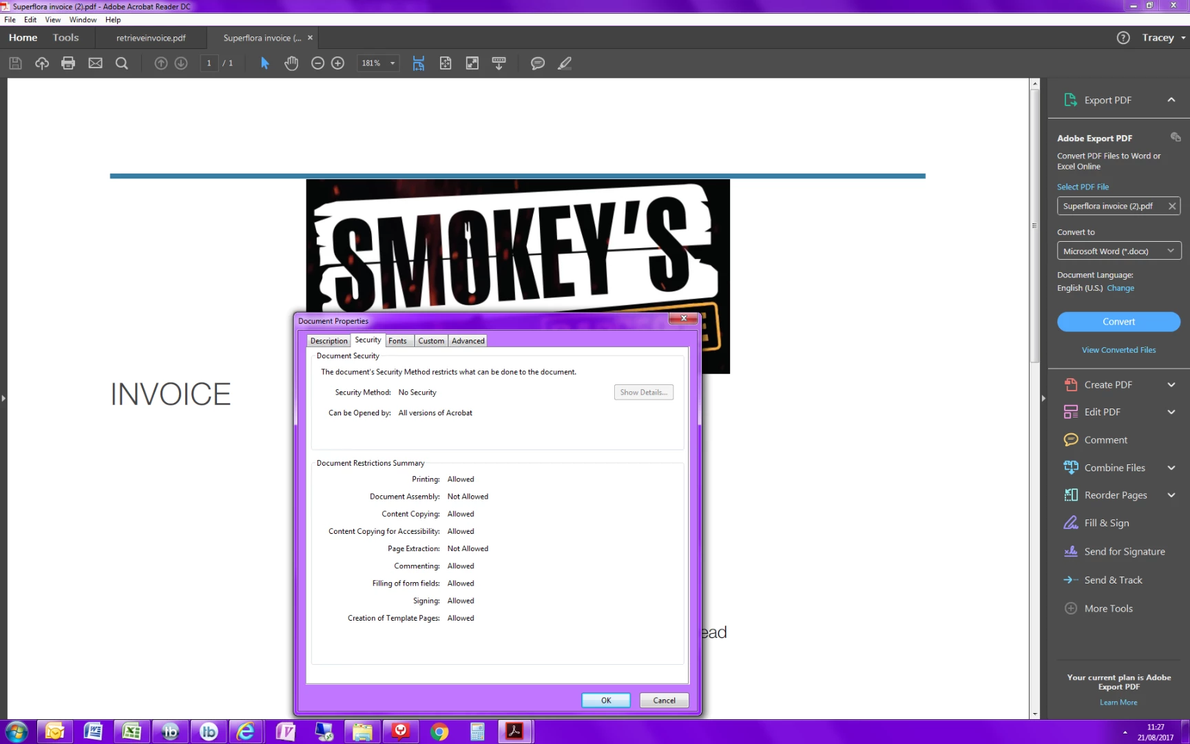
Task: Open the Help menu
Action: point(113,20)
